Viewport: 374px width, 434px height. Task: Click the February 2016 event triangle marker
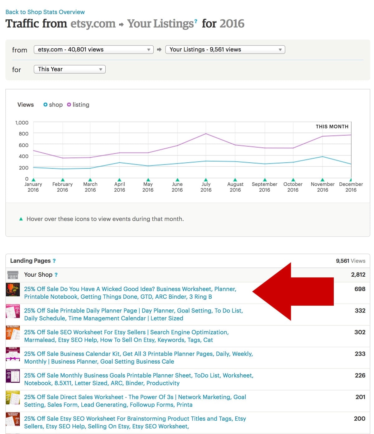63,180
